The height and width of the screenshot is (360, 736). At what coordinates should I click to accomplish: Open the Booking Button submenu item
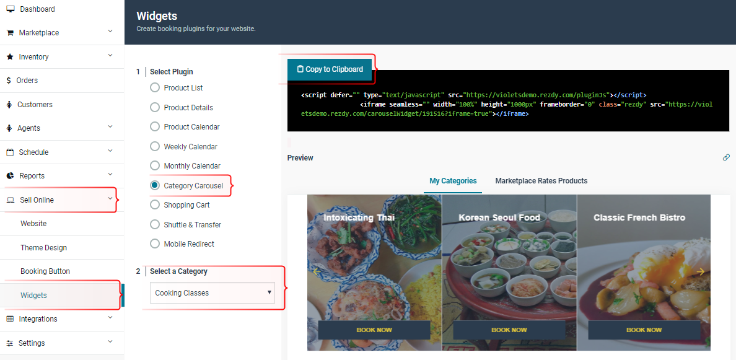(62, 271)
